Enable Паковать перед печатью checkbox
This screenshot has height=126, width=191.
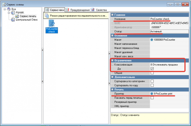tap(152, 98)
